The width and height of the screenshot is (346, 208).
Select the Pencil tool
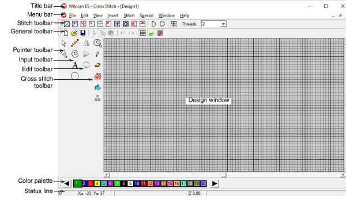[x=97, y=54]
